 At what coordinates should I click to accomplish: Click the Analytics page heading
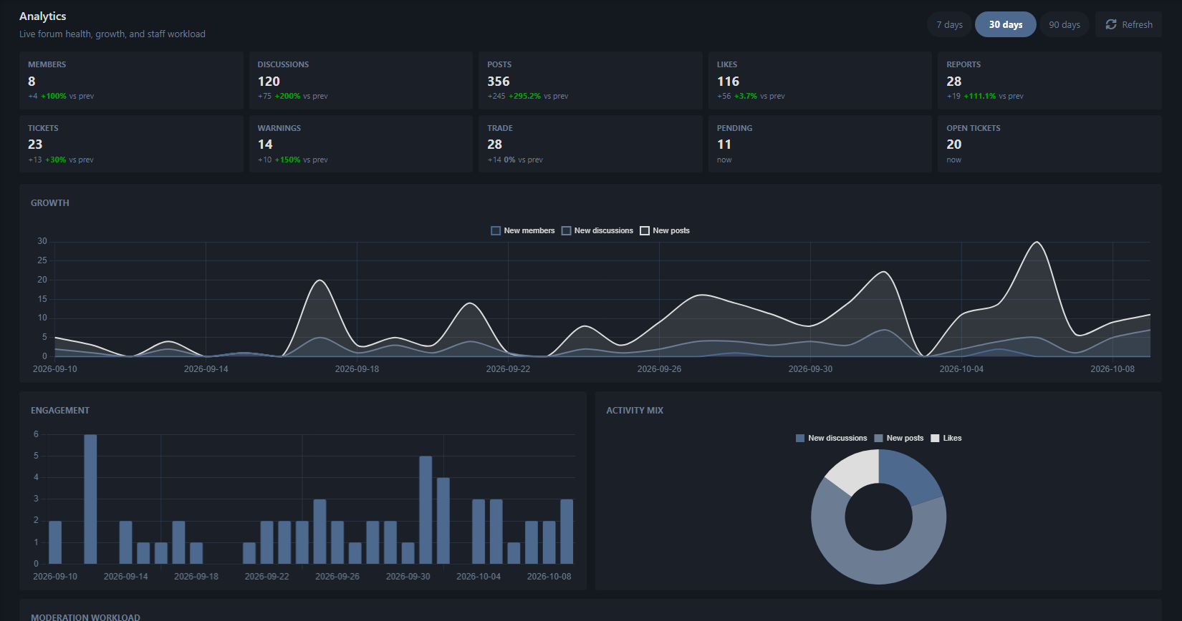(43, 16)
